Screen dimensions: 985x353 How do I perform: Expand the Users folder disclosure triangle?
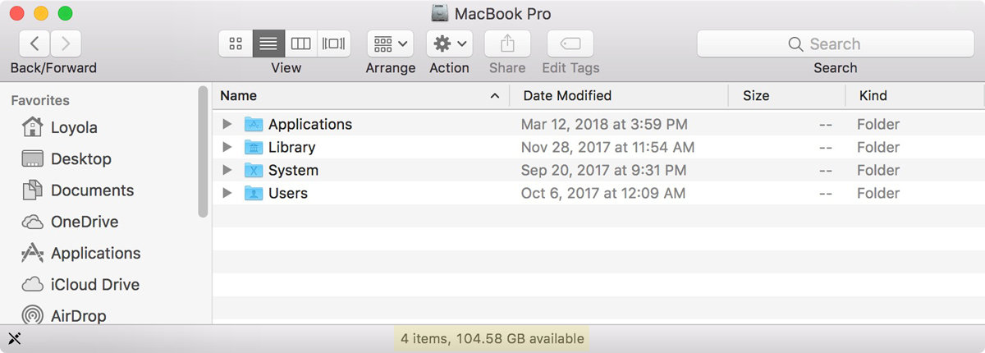click(x=227, y=194)
